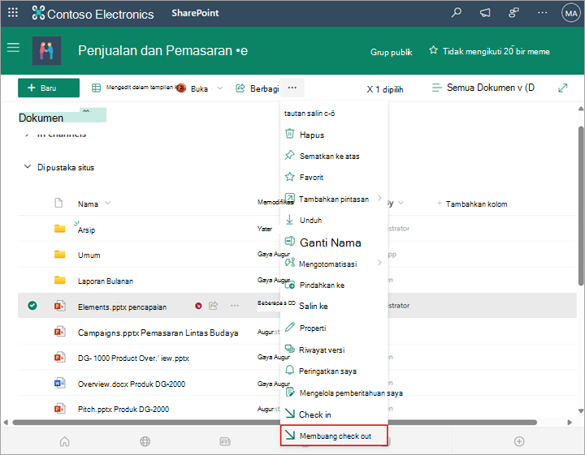This screenshot has width=585, height=455.
Task: Open Pitch.pptx Produk DG-2000 file
Action: (x=123, y=410)
